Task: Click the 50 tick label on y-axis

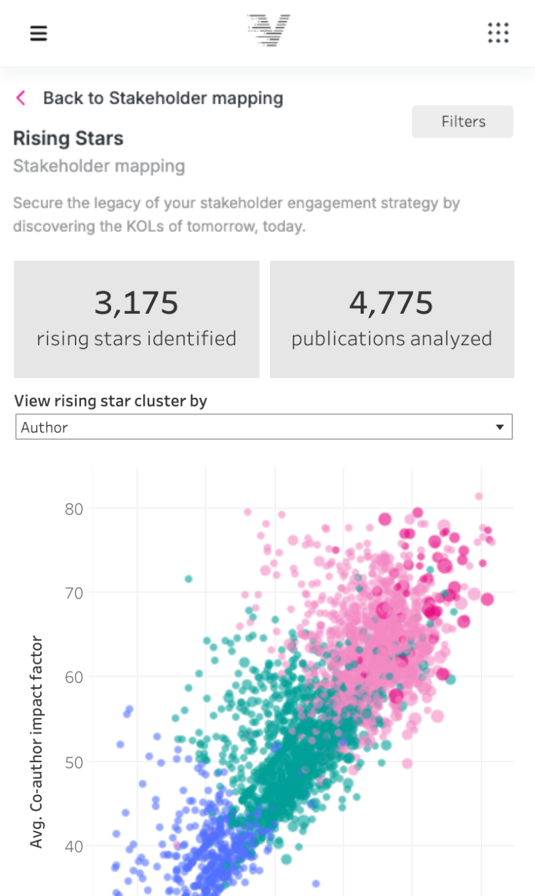Action: [75, 762]
